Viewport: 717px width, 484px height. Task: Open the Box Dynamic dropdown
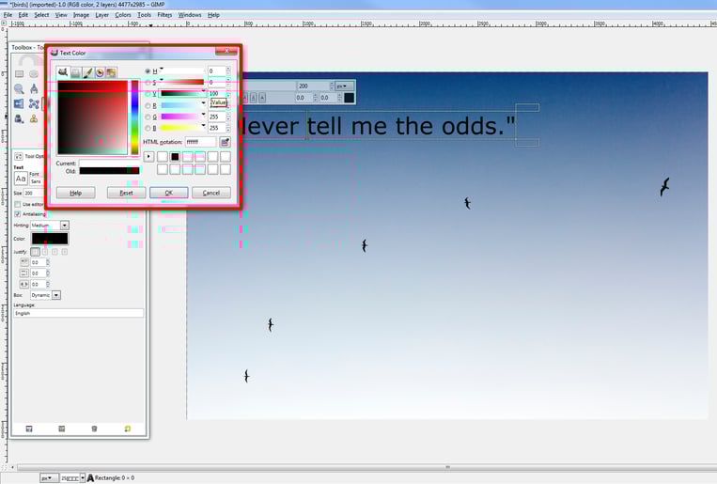(x=46, y=295)
